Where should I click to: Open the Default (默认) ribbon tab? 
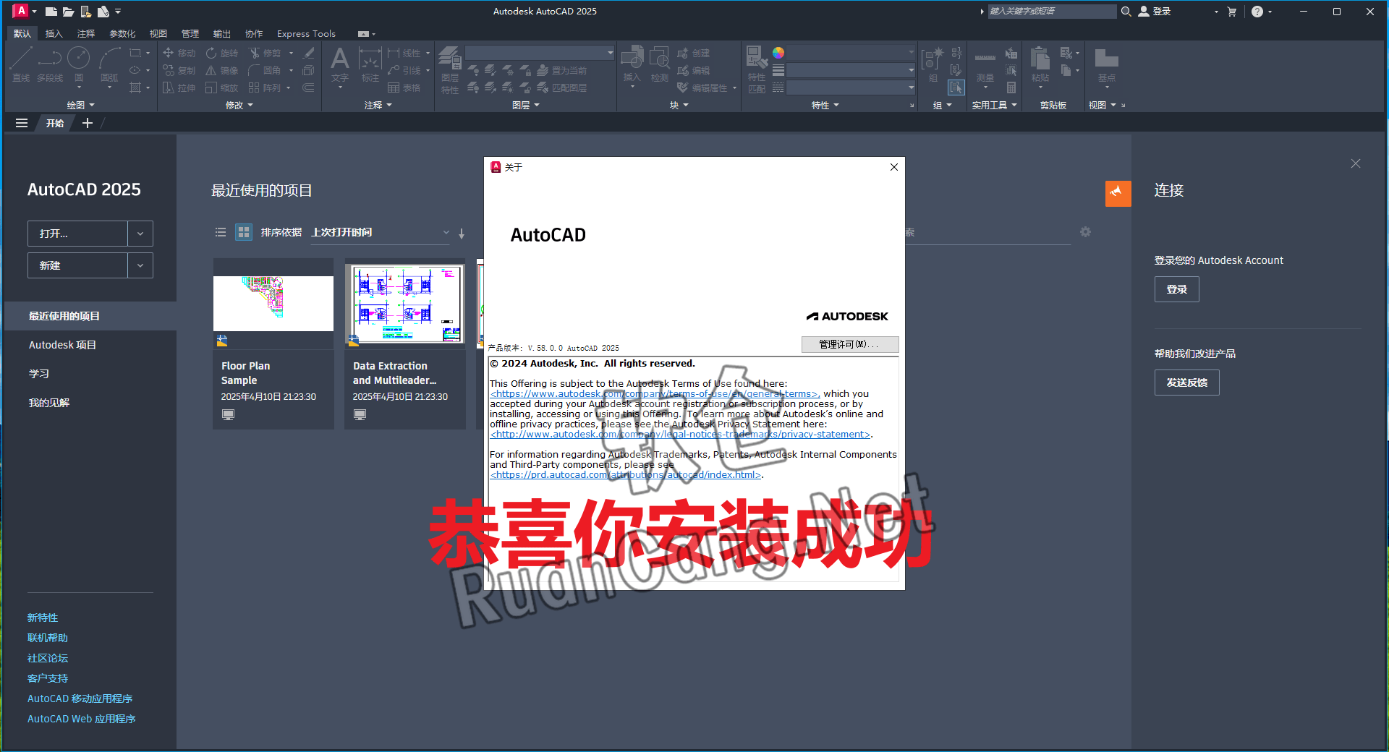[22, 34]
